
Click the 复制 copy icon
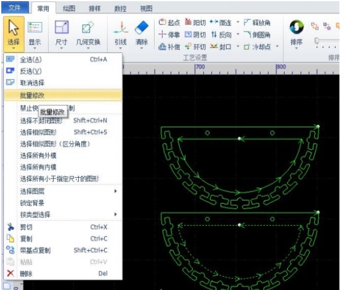tap(10, 238)
